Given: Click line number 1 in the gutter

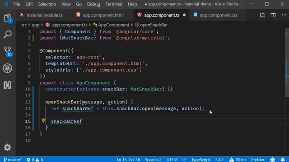Looking at the screenshot, I should pos(29,31).
